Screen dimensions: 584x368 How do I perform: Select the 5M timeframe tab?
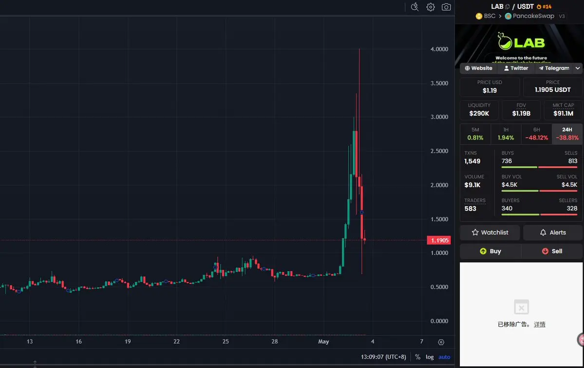[x=475, y=134]
